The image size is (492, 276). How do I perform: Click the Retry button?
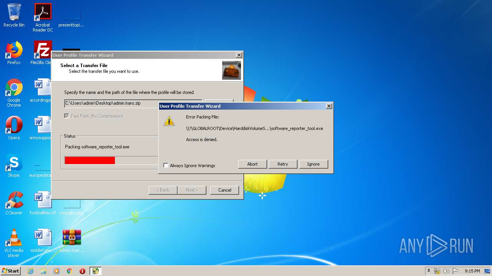point(283,164)
